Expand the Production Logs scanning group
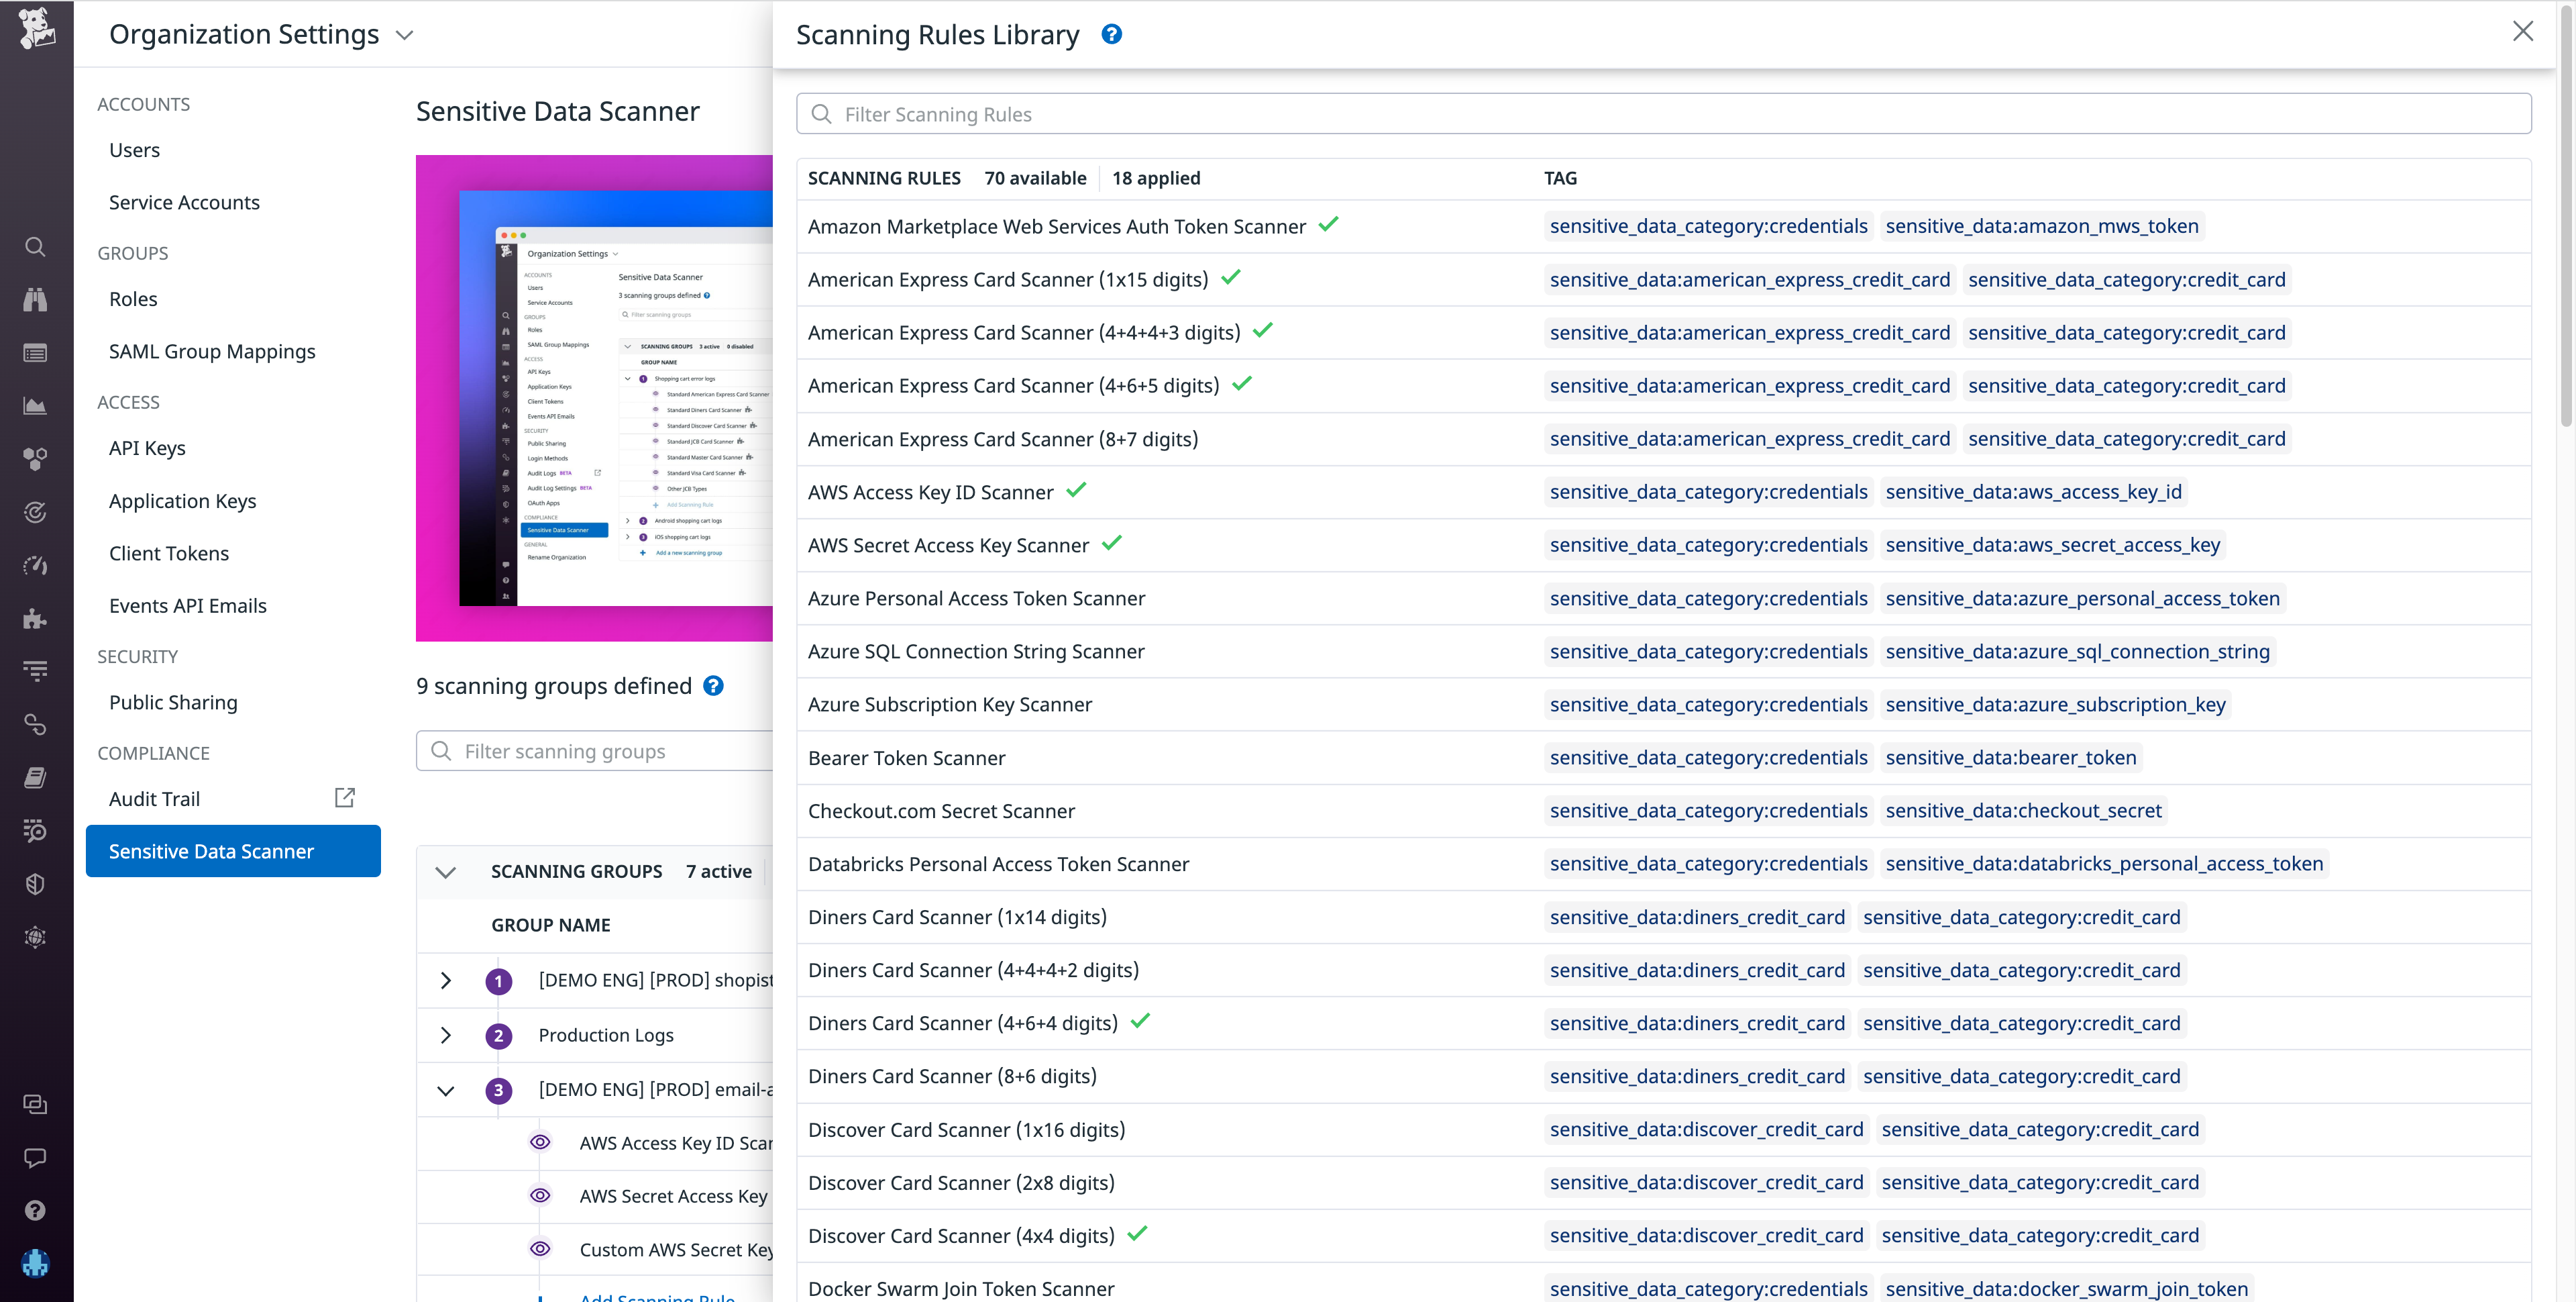The image size is (2576, 1302). pos(446,1036)
